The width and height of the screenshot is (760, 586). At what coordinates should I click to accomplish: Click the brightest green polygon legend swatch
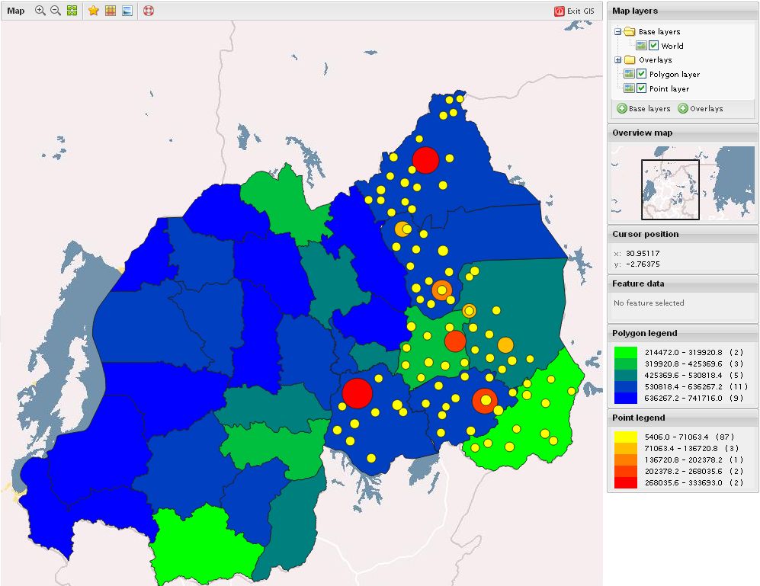[x=626, y=353]
